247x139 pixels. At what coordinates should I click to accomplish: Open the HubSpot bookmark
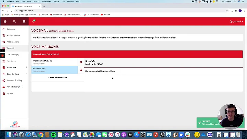(x=43, y=15)
